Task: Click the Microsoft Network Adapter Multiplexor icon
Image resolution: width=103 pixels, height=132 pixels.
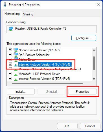Action: pos(16,70)
